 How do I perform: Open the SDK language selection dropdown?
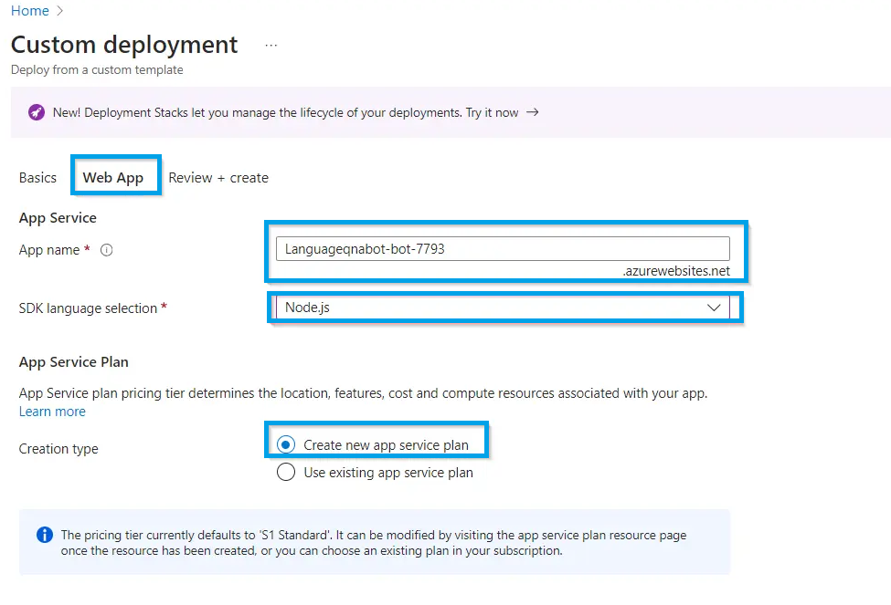pos(493,308)
